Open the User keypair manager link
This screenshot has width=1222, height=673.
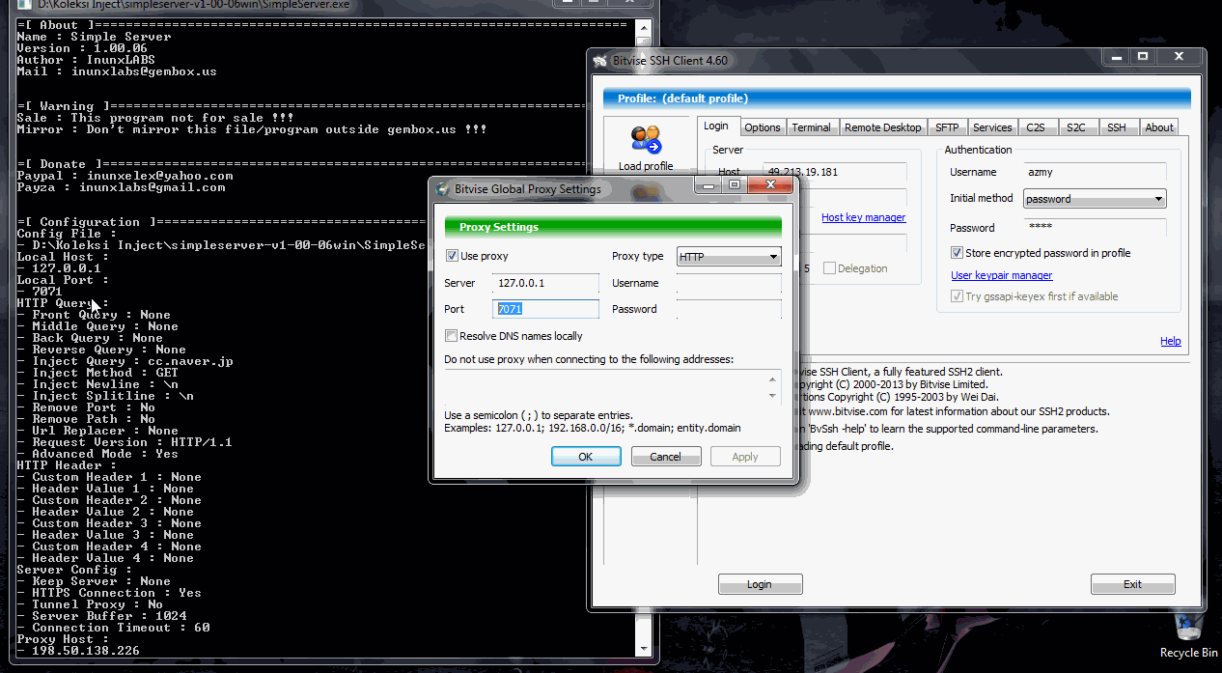[1002, 275]
